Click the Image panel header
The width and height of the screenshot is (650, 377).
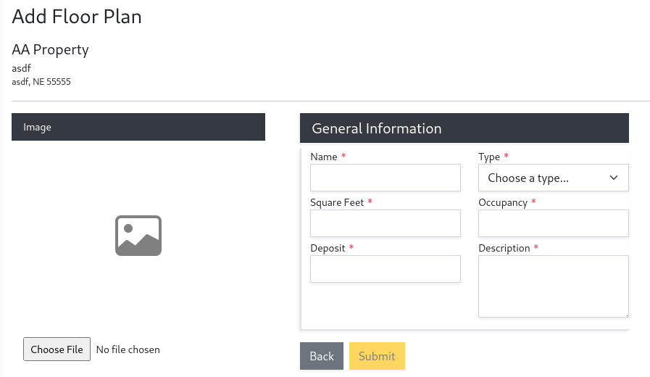point(138,127)
